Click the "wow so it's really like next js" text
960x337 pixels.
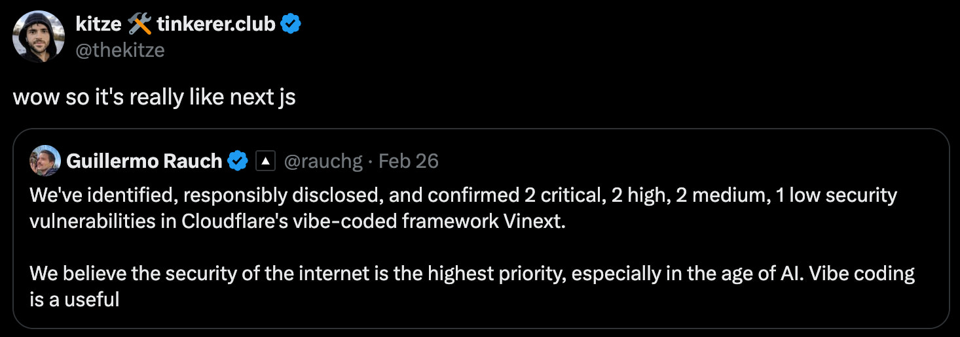(155, 97)
